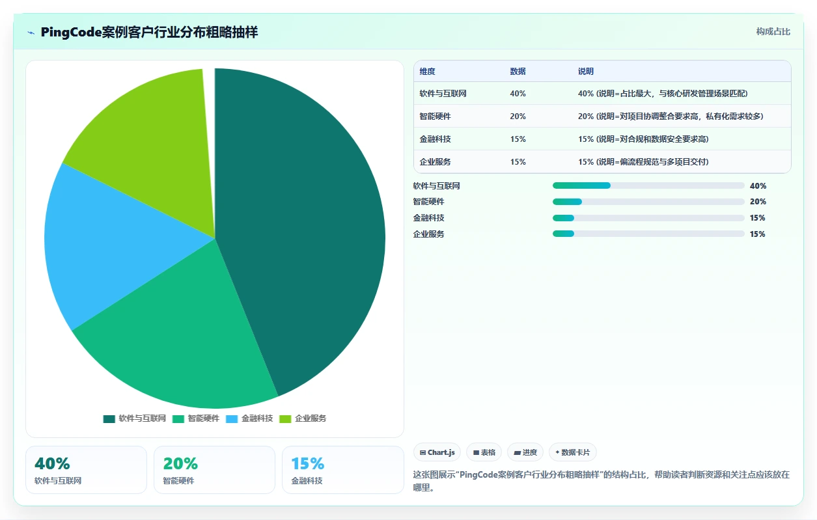
Task: Click the 构成占比 label in header
Action: pyautogui.click(x=773, y=32)
